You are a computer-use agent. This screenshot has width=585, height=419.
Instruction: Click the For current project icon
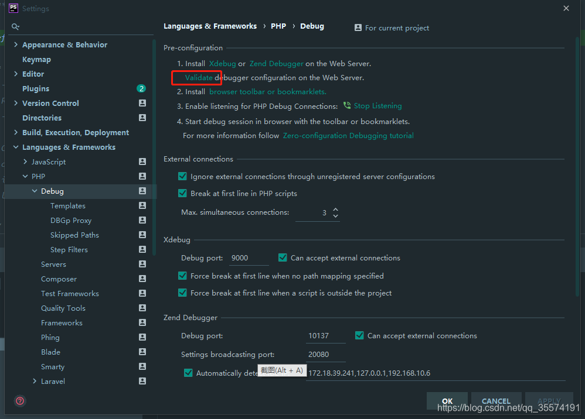tap(358, 28)
